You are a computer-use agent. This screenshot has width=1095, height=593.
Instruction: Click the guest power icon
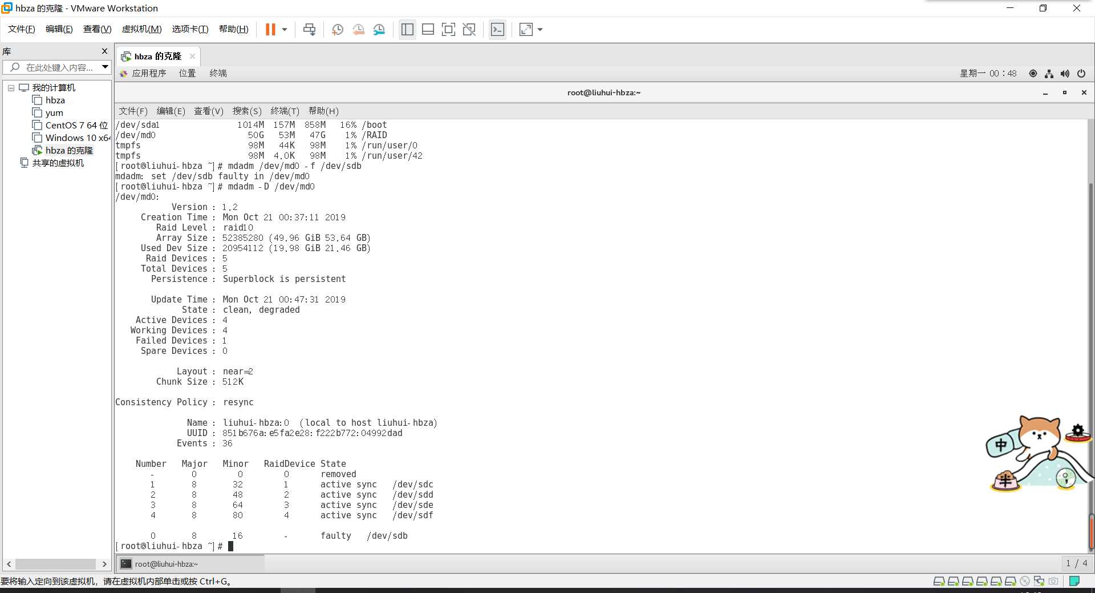(1081, 73)
